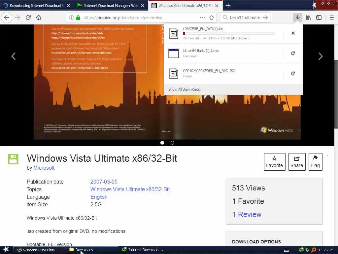Click the download progress bar for LRMCFRE iso
This screenshot has width=338, height=254.
point(229,33)
